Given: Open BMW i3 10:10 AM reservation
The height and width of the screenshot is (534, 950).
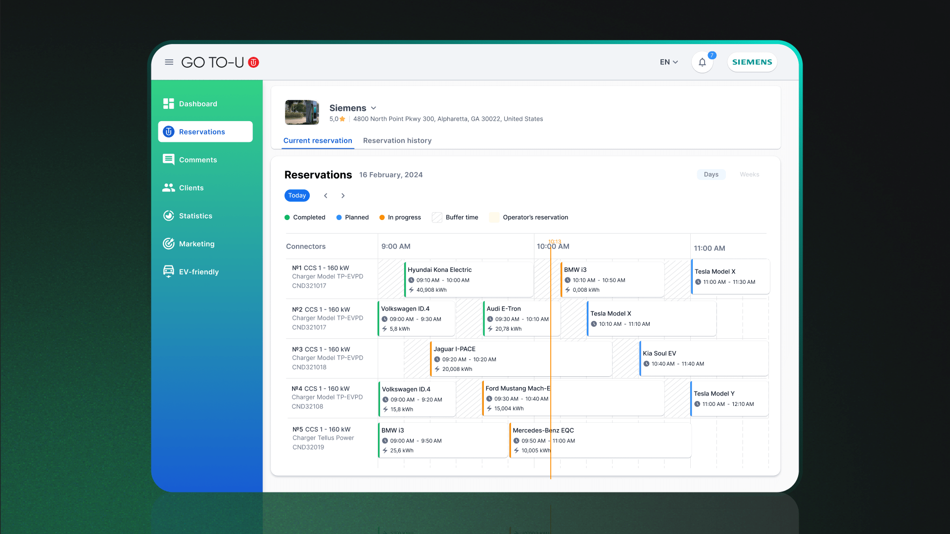Looking at the screenshot, I should tap(612, 279).
